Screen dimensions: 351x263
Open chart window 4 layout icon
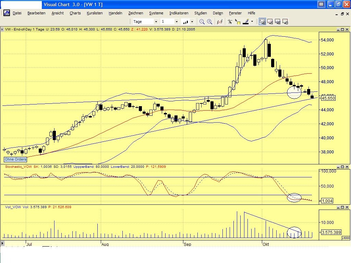(285, 21)
